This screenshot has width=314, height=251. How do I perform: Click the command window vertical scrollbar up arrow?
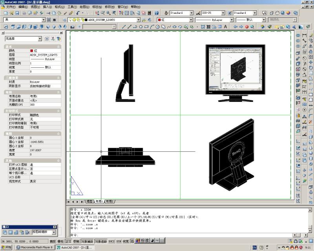[x=310, y=210]
